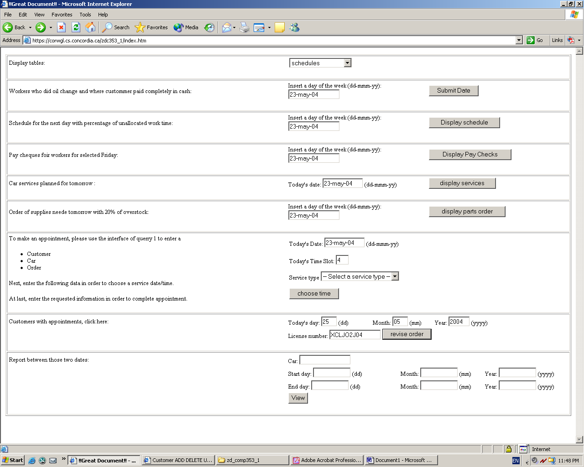Open the Mail icon in toolbar
The height and width of the screenshot is (467, 584).
[x=227, y=27]
